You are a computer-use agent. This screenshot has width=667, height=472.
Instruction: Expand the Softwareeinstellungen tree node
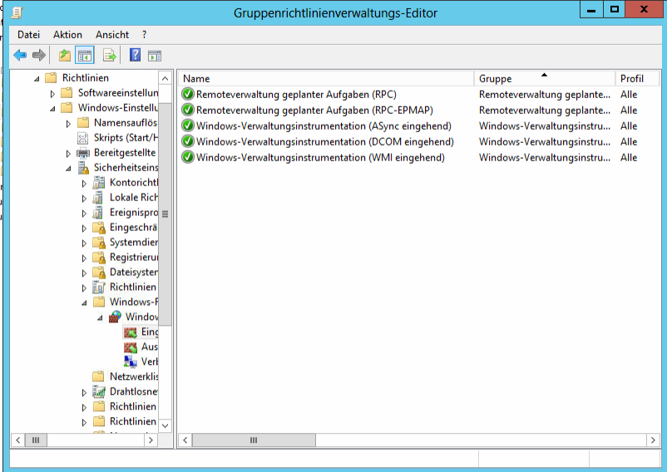click(53, 93)
